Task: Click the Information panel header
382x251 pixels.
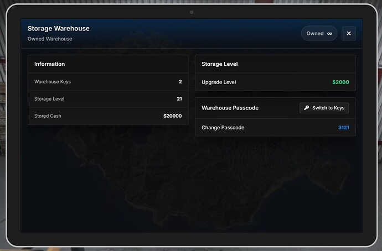Action: pyautogui.click(x=108, y=64)
